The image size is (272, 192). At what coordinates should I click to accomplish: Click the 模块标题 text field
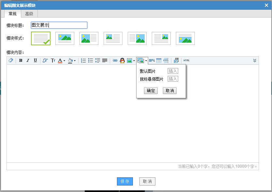tap(59, 25)
